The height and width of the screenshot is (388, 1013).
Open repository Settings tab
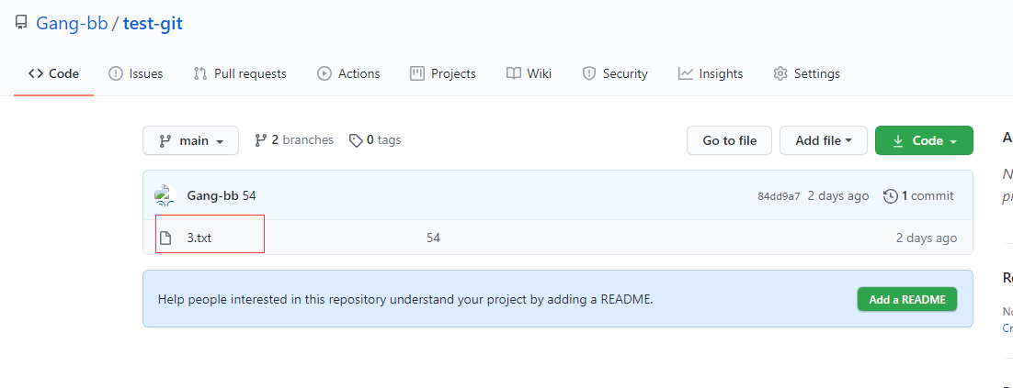[806, 73]
